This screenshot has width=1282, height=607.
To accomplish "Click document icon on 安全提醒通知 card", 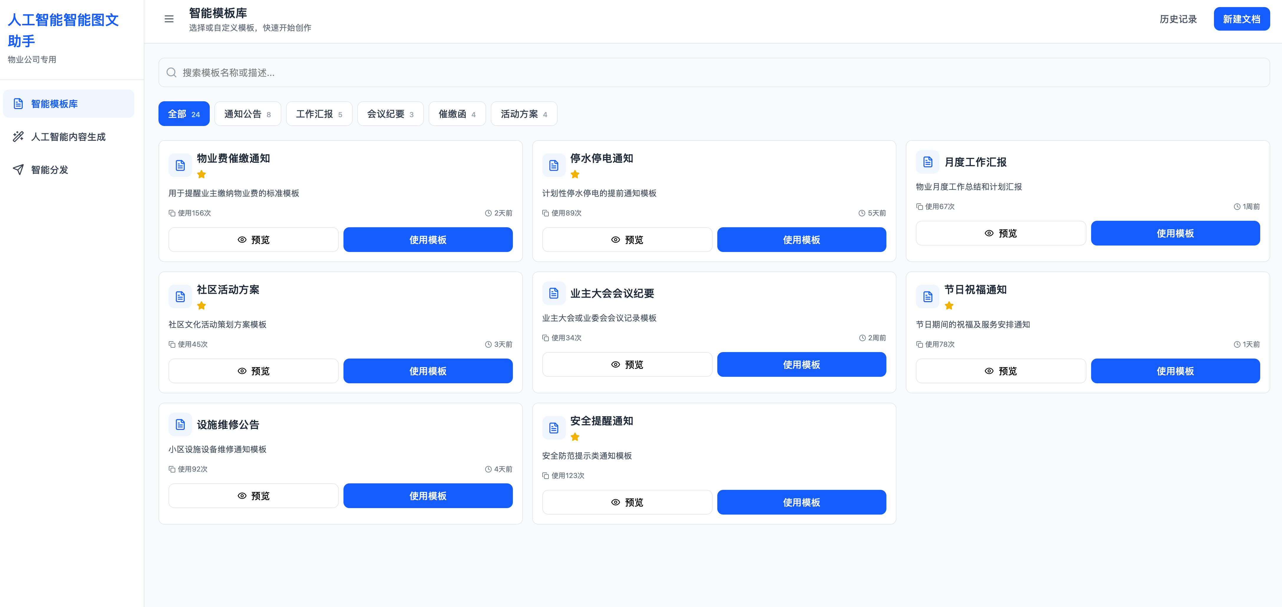I will tap(554, 427).
